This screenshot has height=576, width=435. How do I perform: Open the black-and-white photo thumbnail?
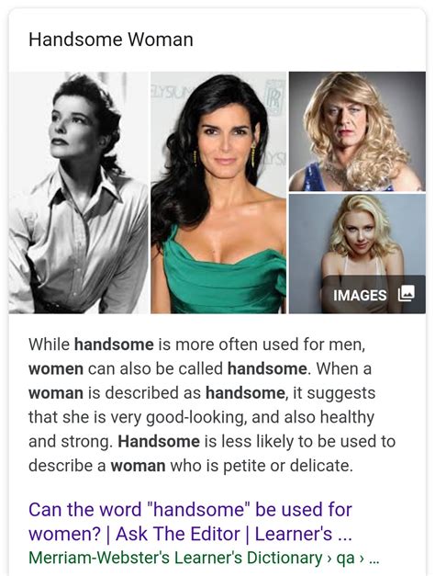tap(79, 193)
